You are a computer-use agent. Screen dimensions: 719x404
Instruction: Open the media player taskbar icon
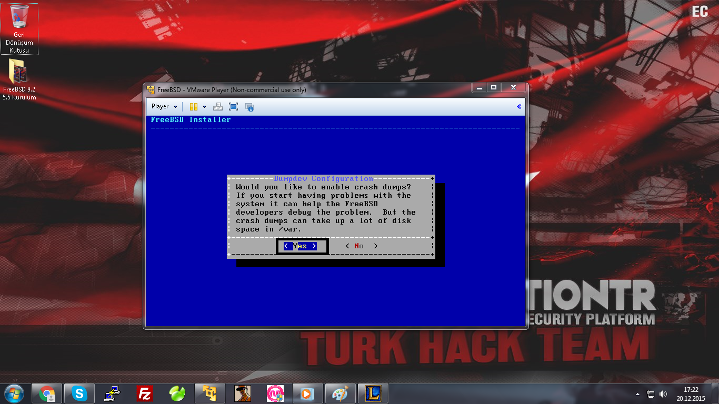pos(308,393)
